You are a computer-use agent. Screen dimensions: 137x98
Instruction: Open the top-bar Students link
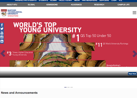(43, 1)
